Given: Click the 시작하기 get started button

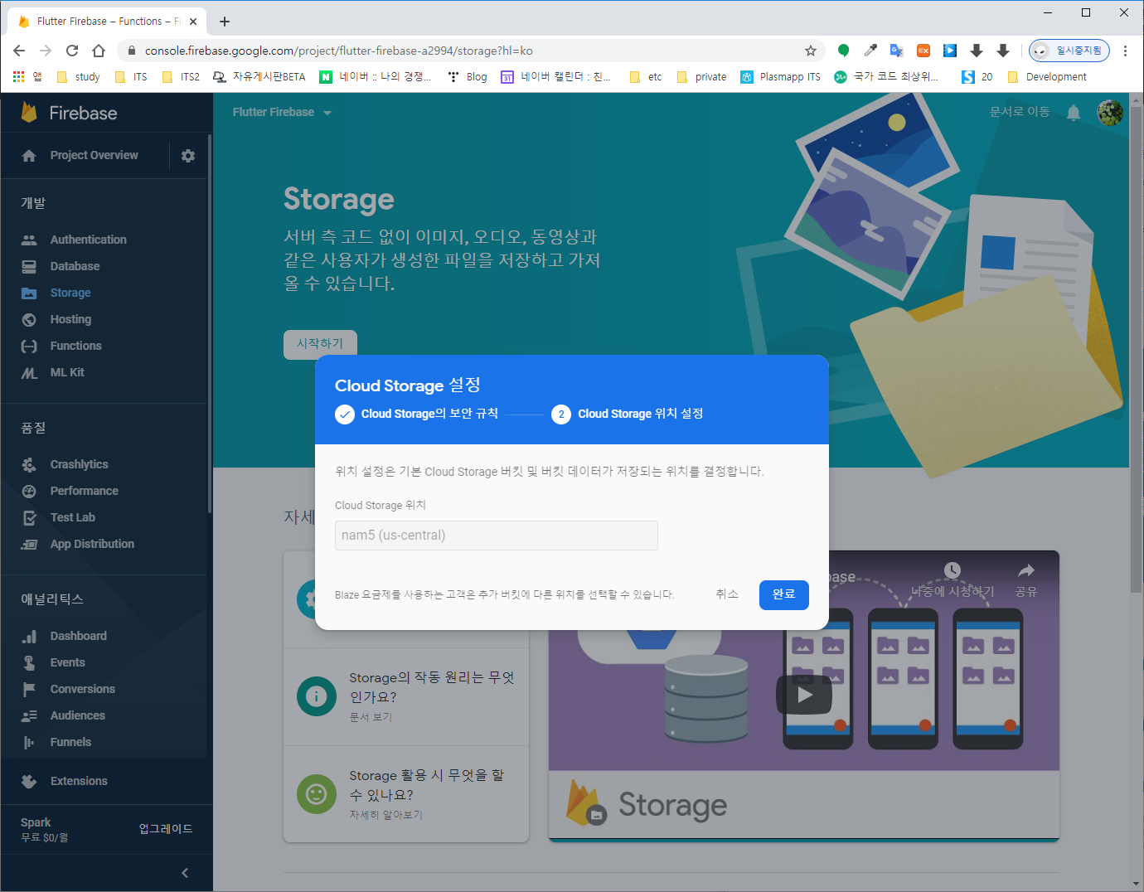Looking at the screenshot, I should point(320,343).
